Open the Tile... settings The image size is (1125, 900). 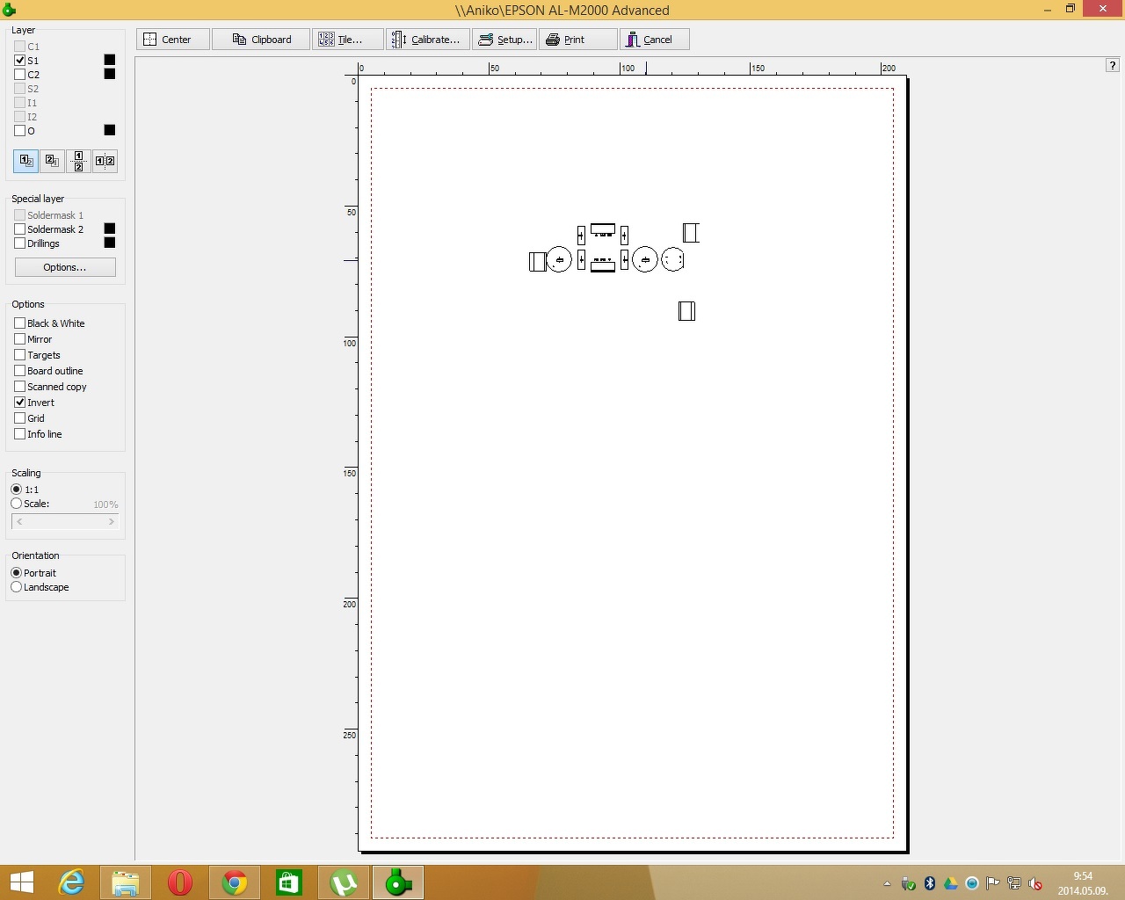pyautogui.click(x=348, y=40)
